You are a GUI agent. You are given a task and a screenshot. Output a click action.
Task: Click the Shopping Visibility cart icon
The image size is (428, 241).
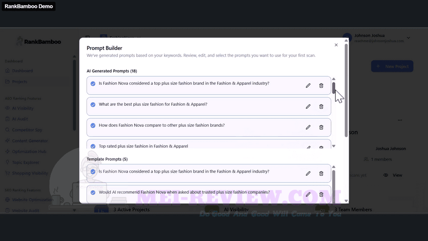point(8,173)
